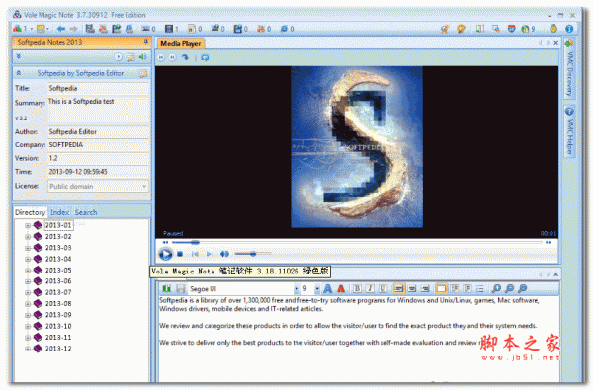Open the Segoe UI font dropdown
This screenshot has width=593, height=390.
click(x=296, y=289)
